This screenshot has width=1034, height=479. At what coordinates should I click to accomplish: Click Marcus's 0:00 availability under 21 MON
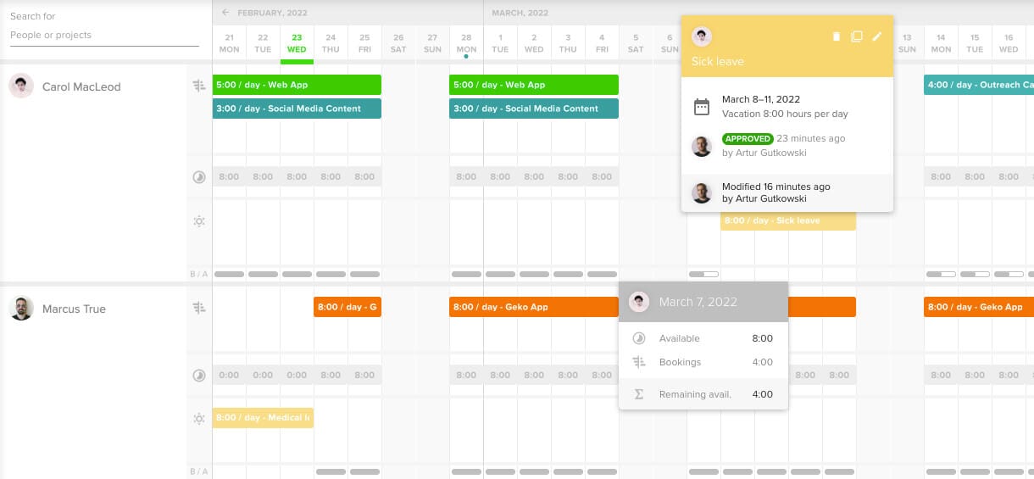[x=229, y=375]
